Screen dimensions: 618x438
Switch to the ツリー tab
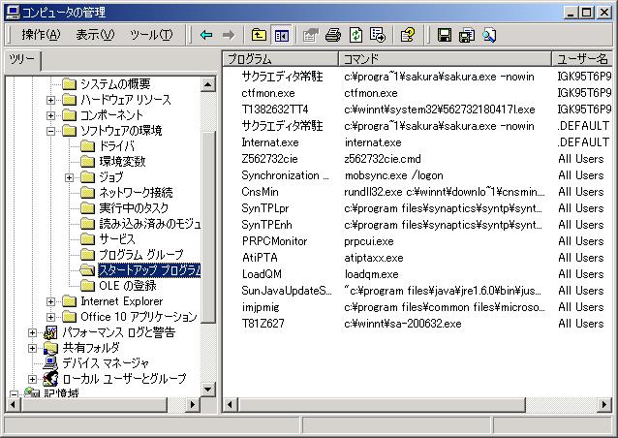[21, 60]
